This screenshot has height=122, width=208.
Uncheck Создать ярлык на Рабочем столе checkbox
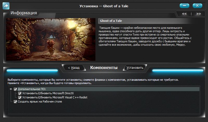(15, 102)
